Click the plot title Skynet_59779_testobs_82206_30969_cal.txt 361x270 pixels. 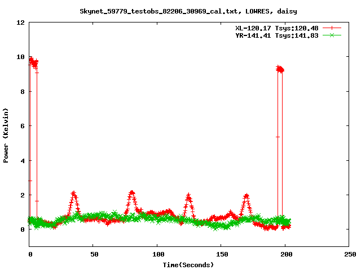188,11
